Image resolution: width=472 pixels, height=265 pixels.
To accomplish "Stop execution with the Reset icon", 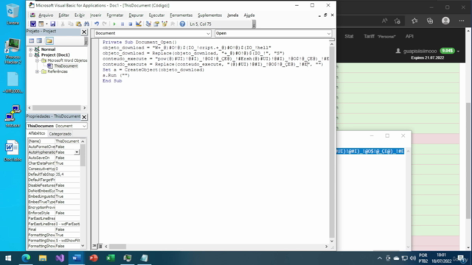I will (x=130, y=24).
